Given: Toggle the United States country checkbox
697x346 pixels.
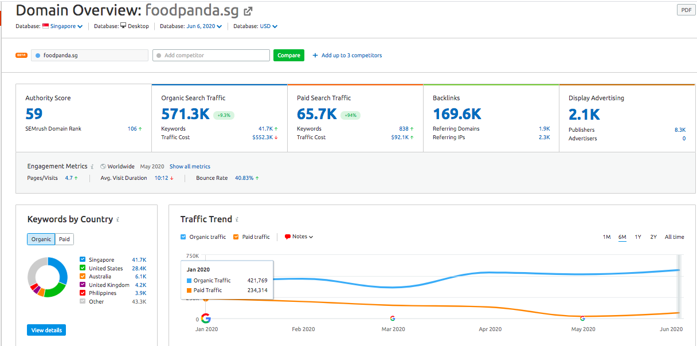Looking at the screenshot, I should (83, 268).
